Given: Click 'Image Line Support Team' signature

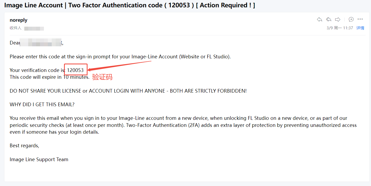Looking at the screenshot, I should pyautogui.click(x=39, y=159).
